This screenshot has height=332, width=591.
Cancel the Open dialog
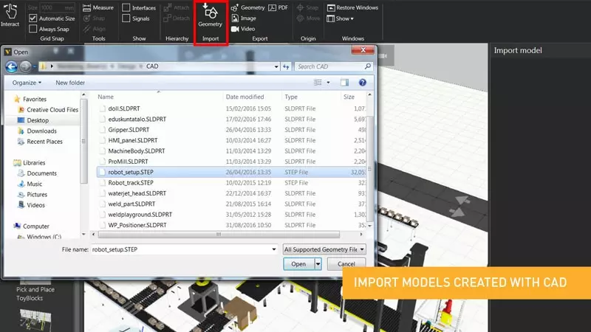pyautogui.click(x=346, y=263)
